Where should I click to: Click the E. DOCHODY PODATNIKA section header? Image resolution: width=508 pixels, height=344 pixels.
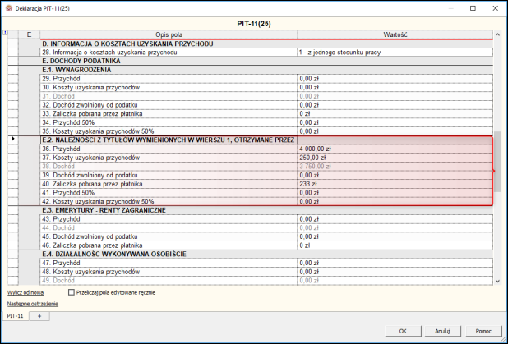(x=81, y=61)
